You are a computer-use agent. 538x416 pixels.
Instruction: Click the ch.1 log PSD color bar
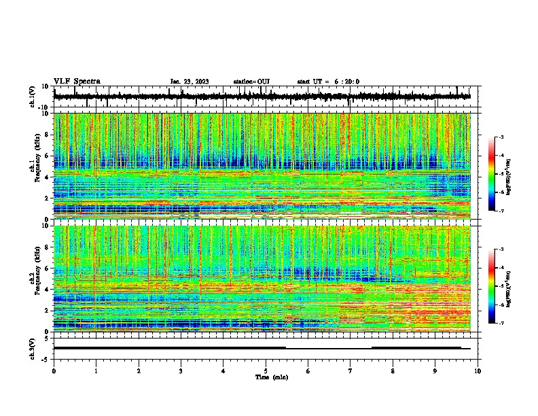pos(492,174)
